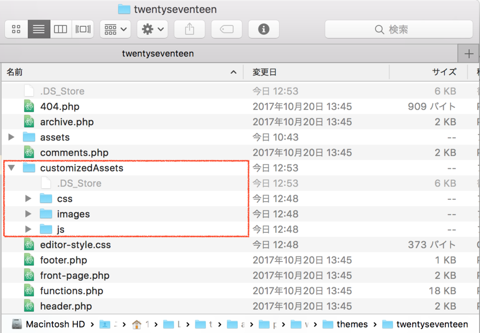The image size is (480, 333).
Task: Toggle sort direction arrow in 名前 header
Action: coord(233,72)
